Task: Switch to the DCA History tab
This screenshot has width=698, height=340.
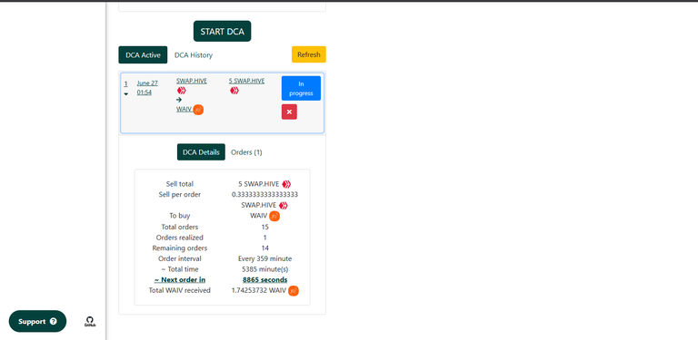Action: coord(194,55)
